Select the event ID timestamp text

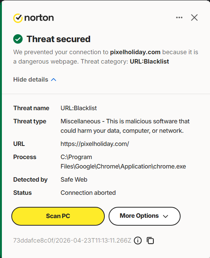tap(72, 240)
